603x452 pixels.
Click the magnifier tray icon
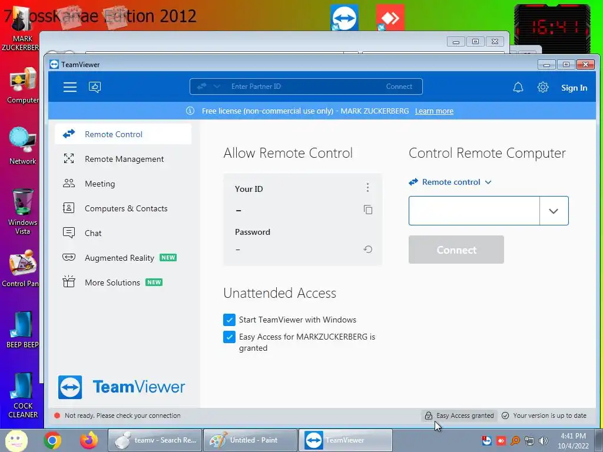[x=515, y=440]
